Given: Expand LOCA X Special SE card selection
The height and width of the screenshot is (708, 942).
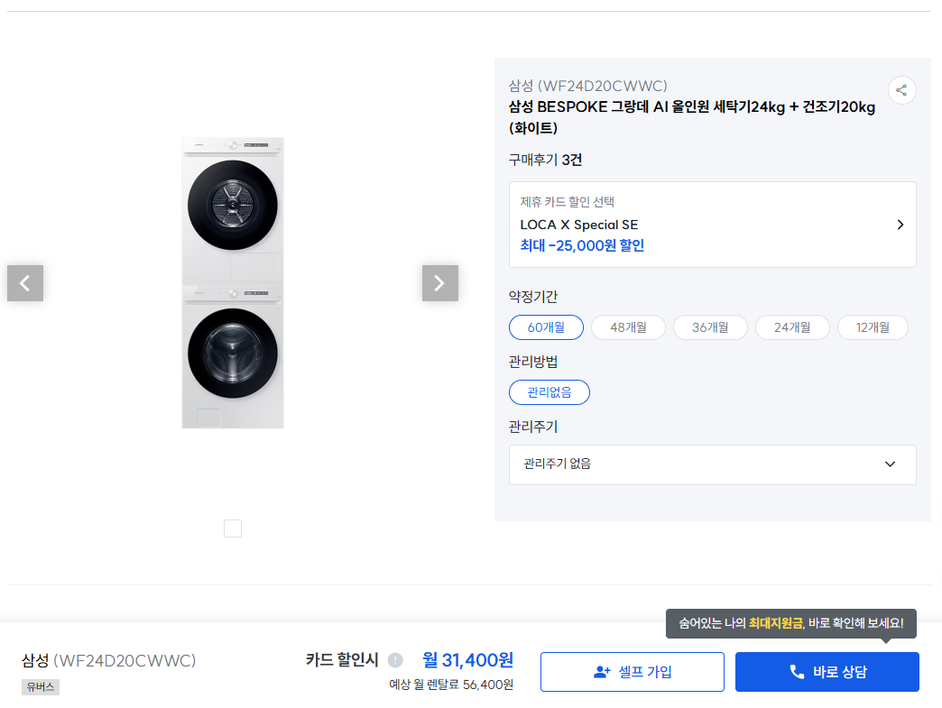Looking at the screenshot, I should point(712,225).
